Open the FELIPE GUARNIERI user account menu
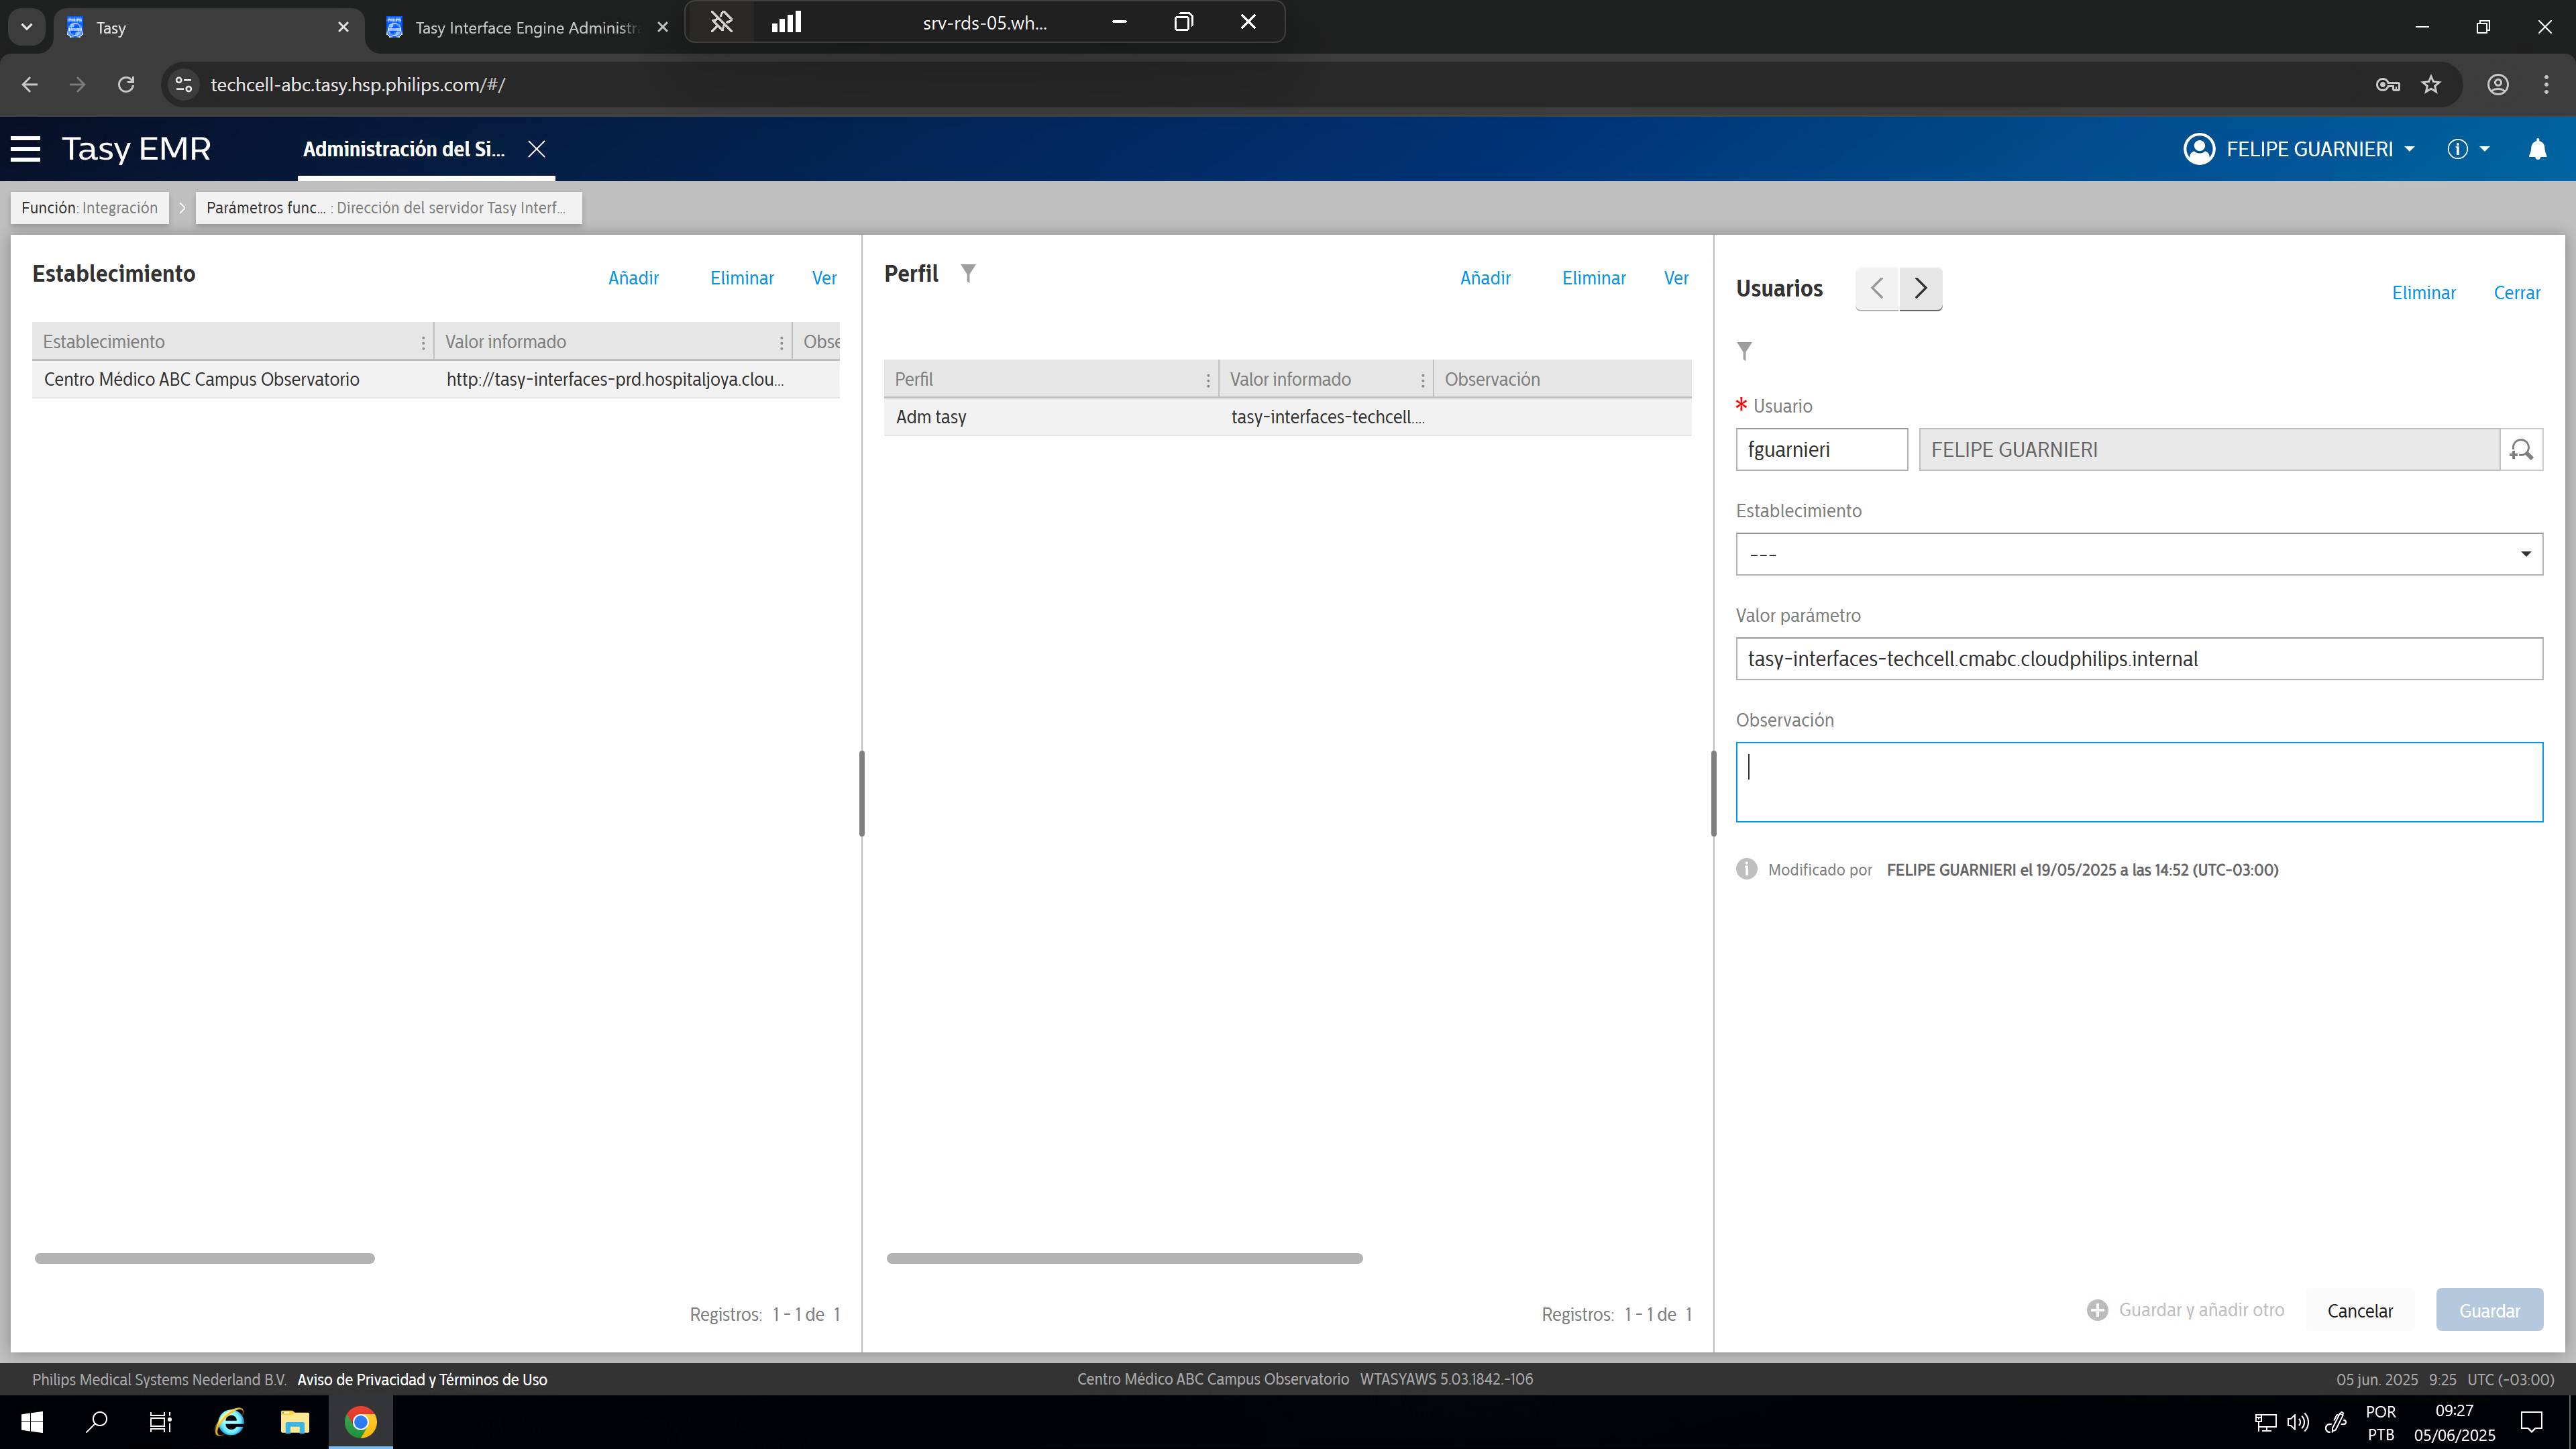Image resolution: width=2576 pixels, height=1449 pixels. pos(2299,149)
